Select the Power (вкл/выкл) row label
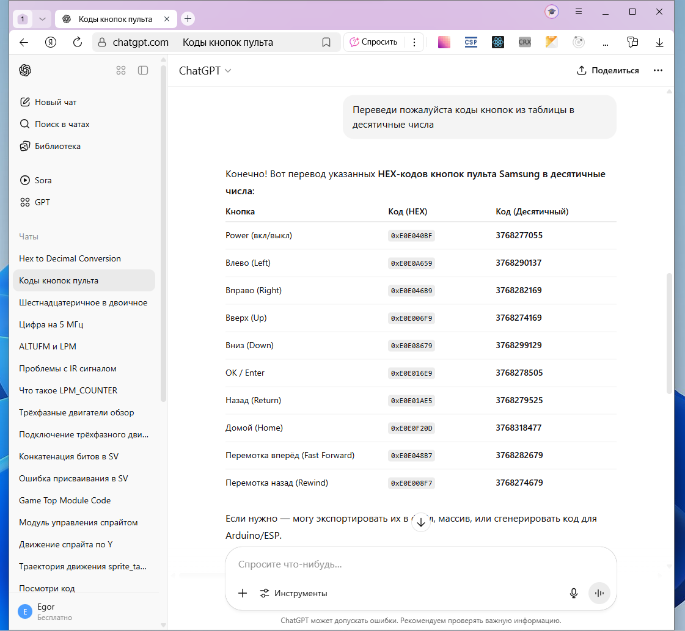 [258, 235]
